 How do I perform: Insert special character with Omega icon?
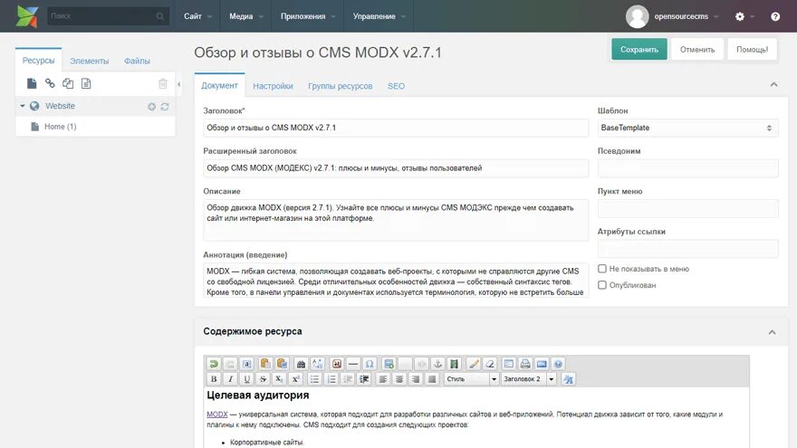pos(370,364)
